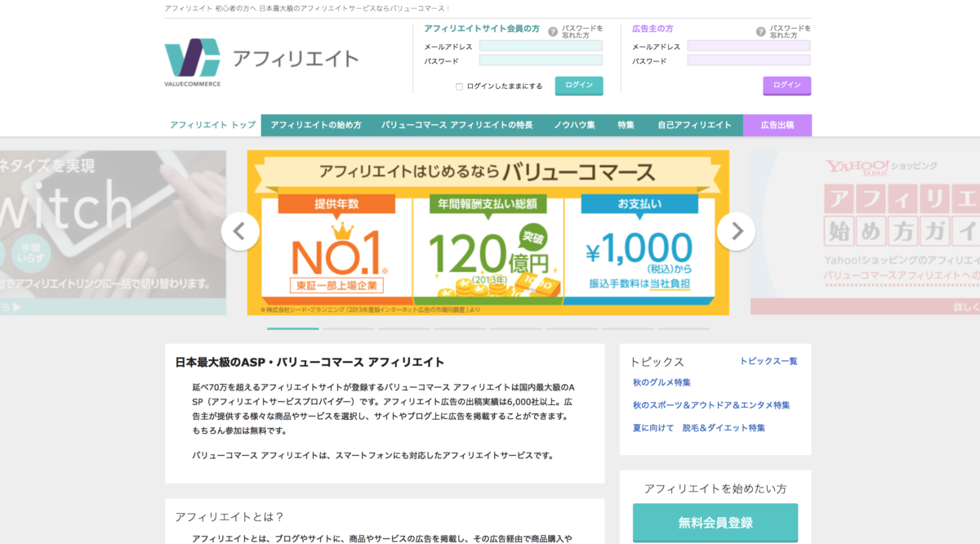
Task: Enable the ログインしたままにする checkbox
Action: [x=459, y=87]
